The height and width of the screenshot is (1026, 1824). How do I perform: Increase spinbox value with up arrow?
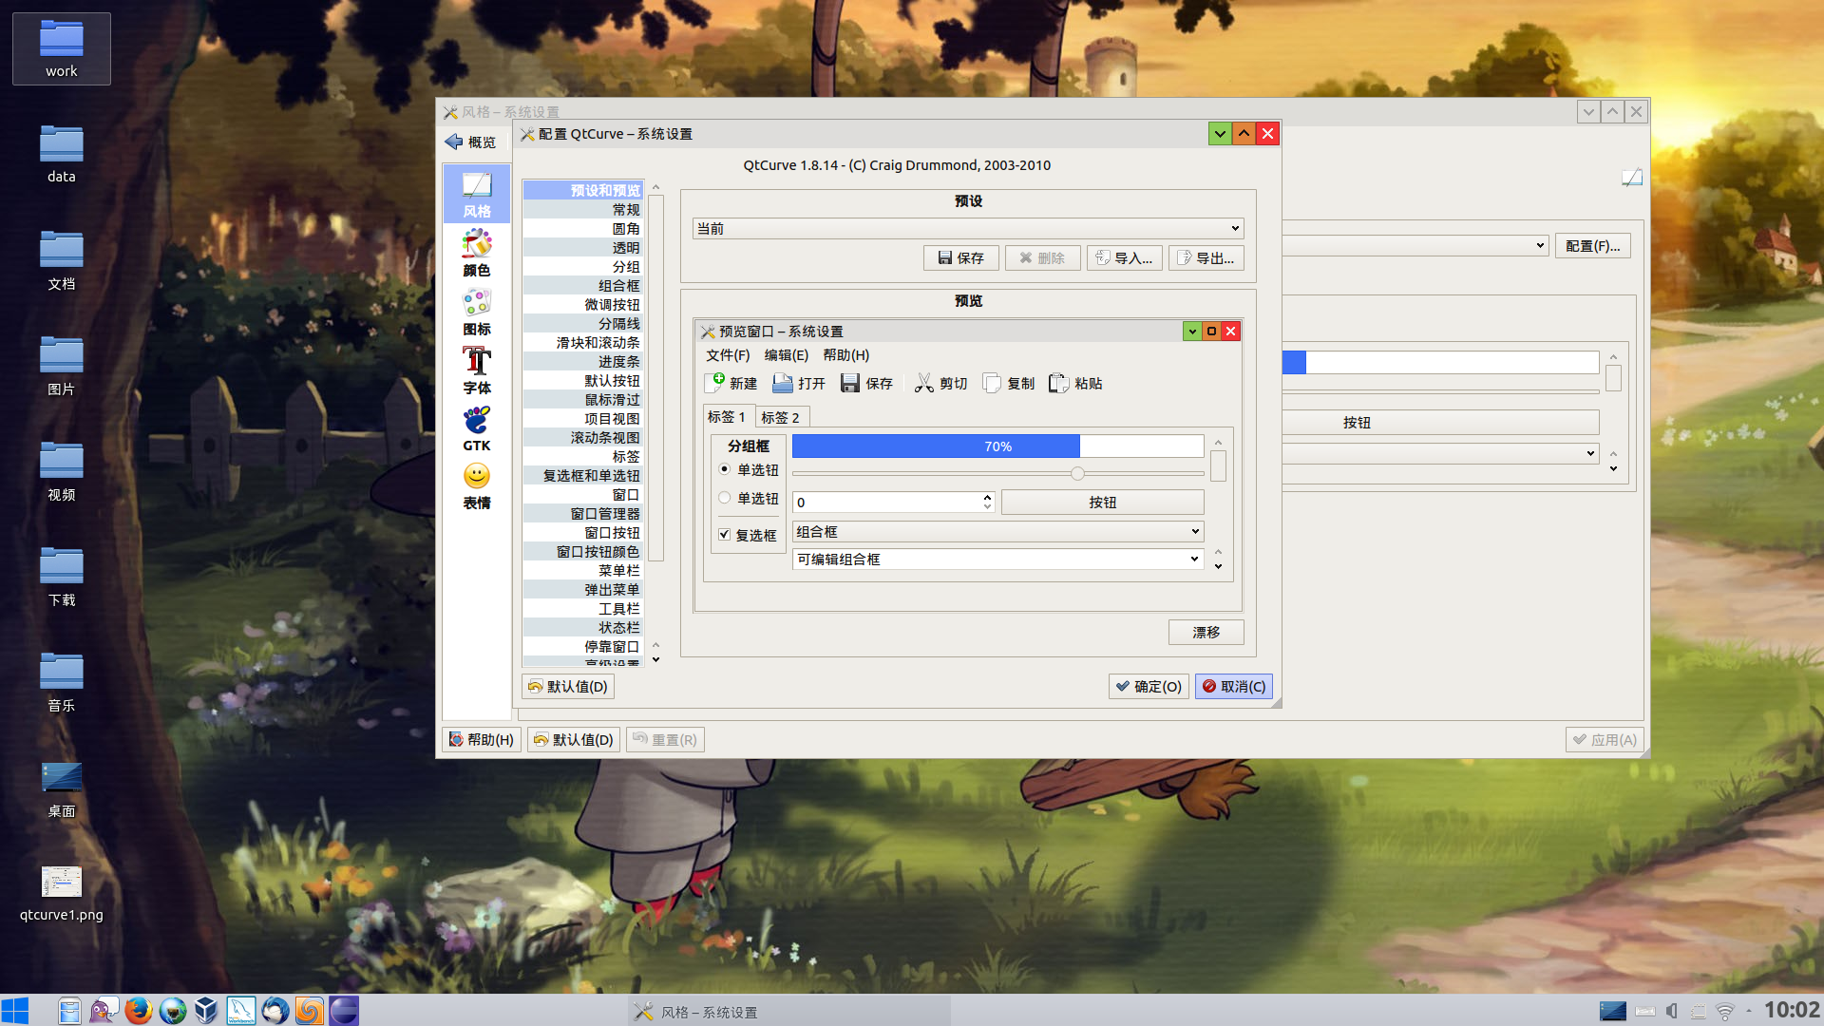[988, 496]
